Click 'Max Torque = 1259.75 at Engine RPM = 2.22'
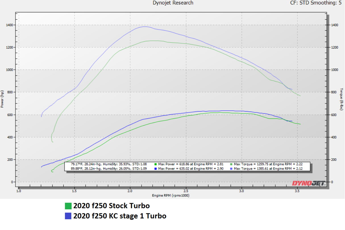 point(268,164)
